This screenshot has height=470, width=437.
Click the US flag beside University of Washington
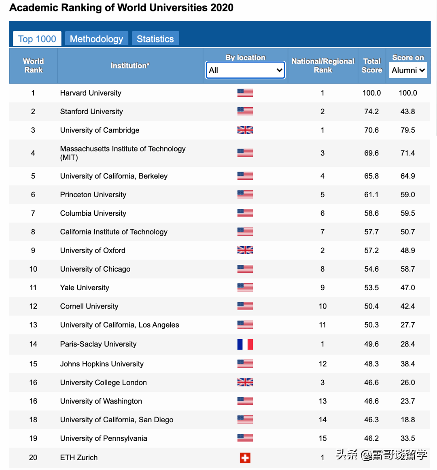coord(245,401)
